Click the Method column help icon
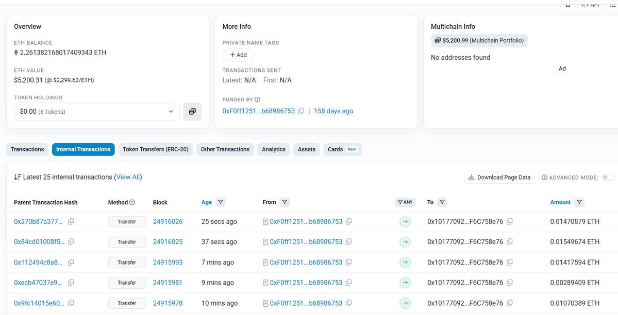The image size is (618, 315). click(x=132, y=202)
